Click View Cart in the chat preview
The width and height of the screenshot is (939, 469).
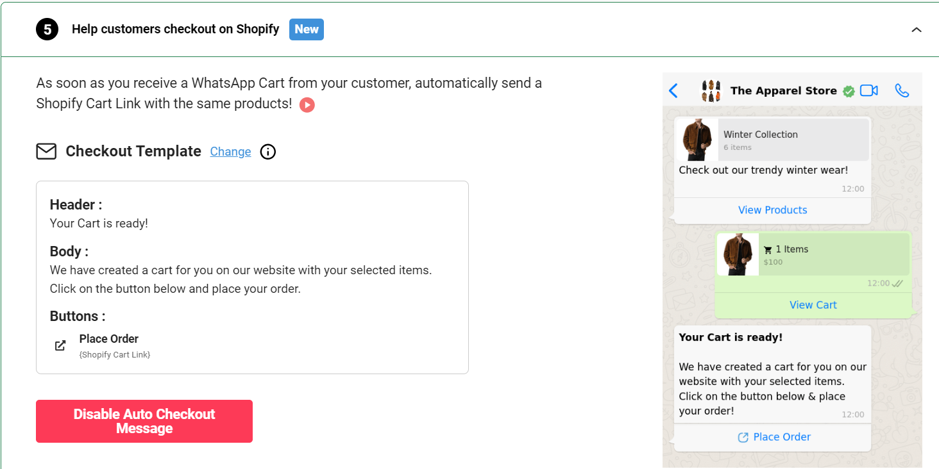(x=813, y=304)
